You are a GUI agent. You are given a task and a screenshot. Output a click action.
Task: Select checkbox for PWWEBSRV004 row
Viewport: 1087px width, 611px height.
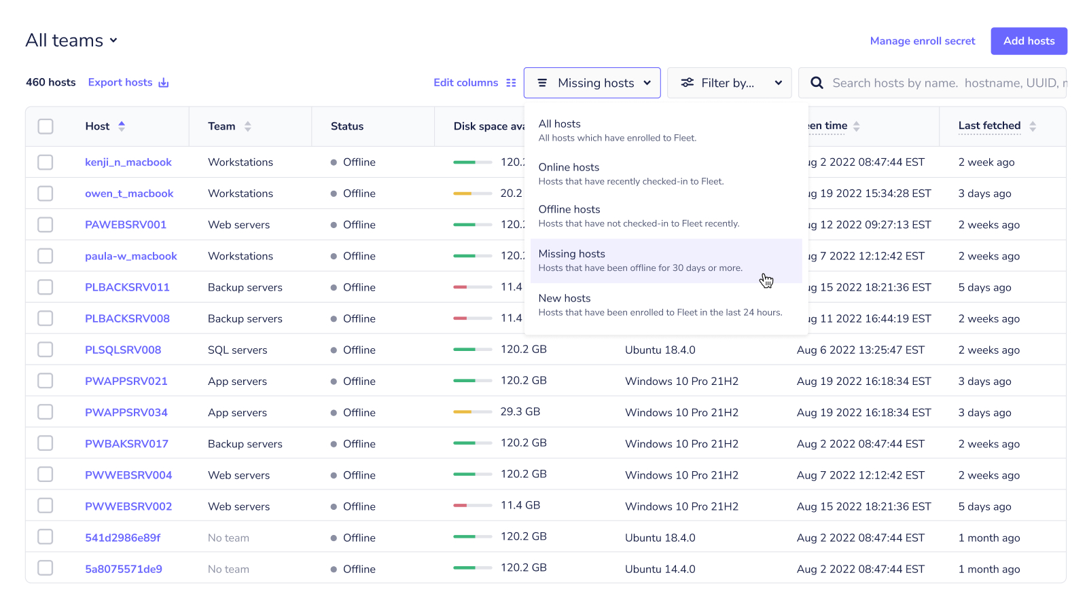[x=46, y=475]
